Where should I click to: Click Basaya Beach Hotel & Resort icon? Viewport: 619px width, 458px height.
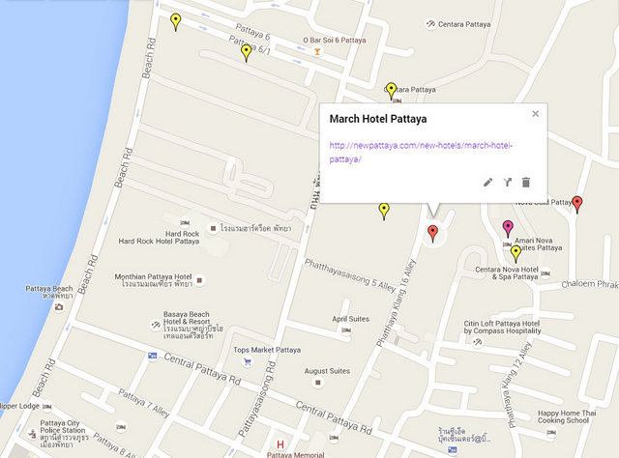[x=156, y=325]
